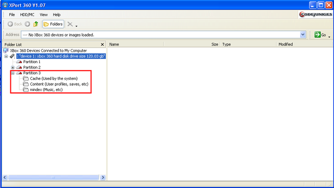This screenshot has width=334, height=188.
Task: Open Content (User profiles, saves, etc) folder
Action: click(59, 84)
